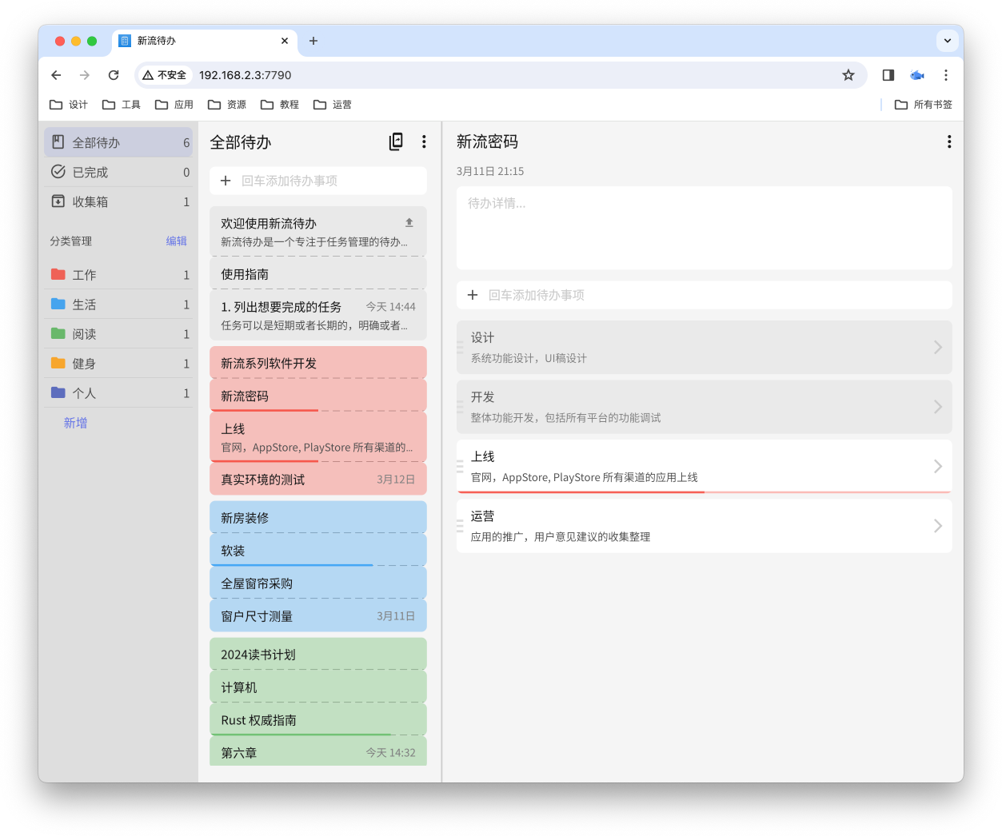Open a new browser tab
The height and width of the screenshot is (836, 1002).
[313, 41]
